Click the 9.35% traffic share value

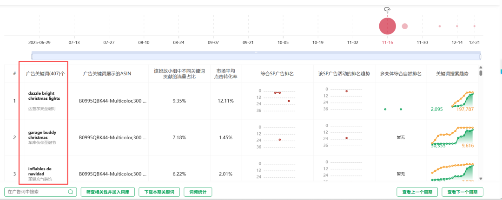pos(179,101)
